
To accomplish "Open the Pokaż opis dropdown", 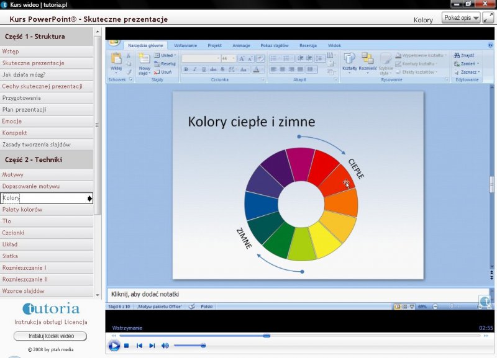I will click(461, 18).
